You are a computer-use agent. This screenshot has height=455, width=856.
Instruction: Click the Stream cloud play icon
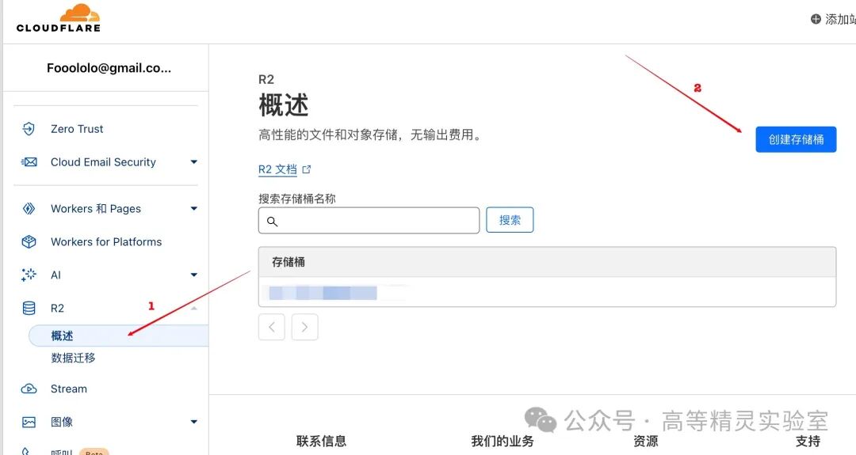pos(29,389)
